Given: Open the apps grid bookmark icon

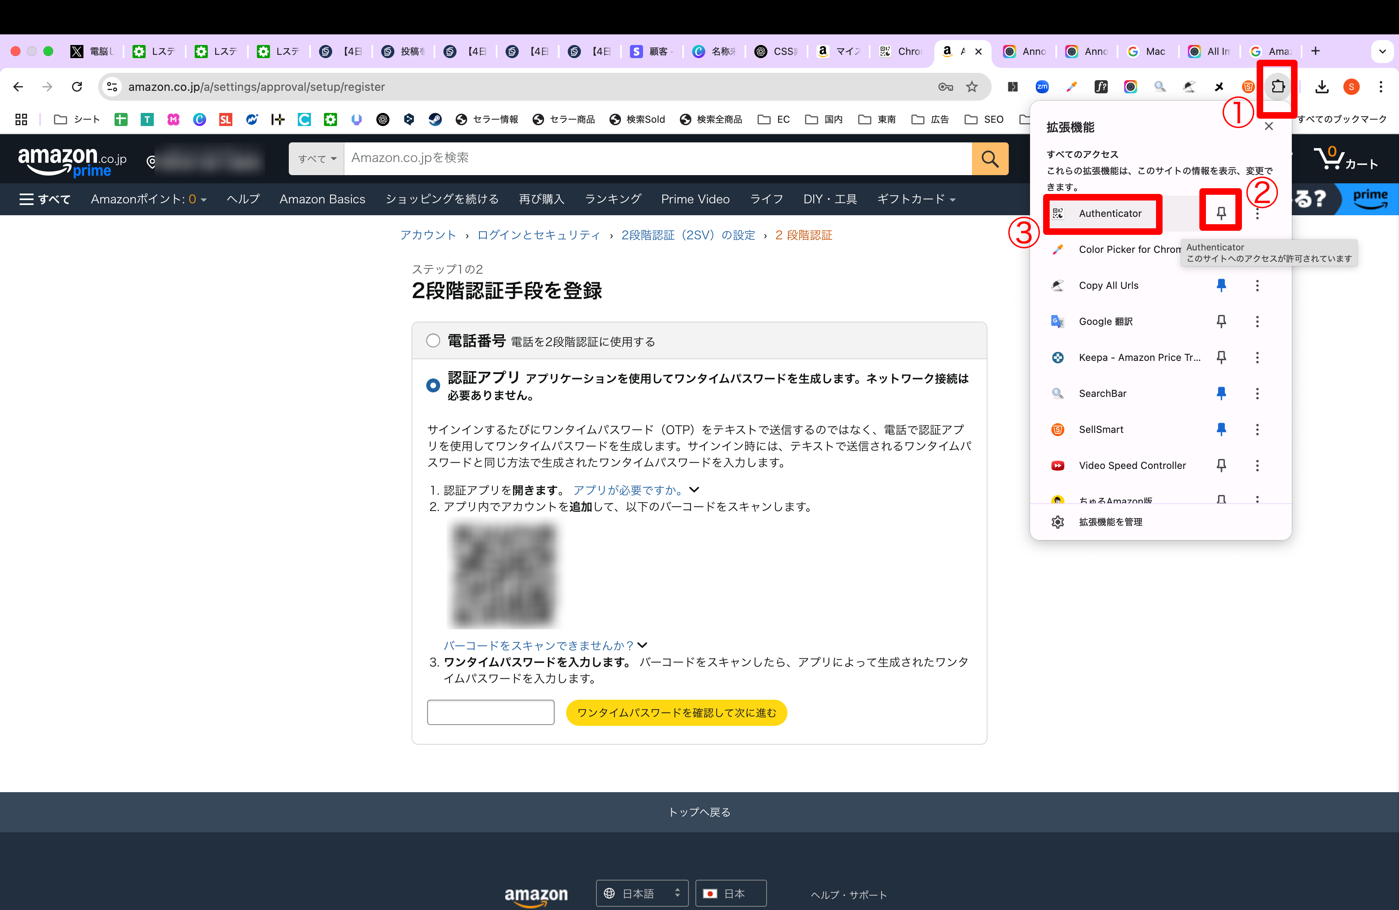Looking at the screenshot, I should [x=21, y=119].
